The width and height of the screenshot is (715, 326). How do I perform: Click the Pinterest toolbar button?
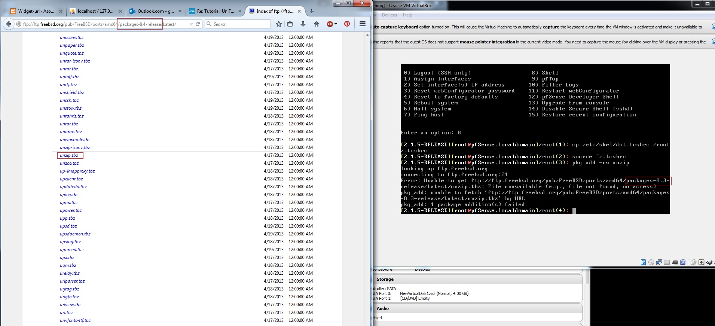pos(347,24)
